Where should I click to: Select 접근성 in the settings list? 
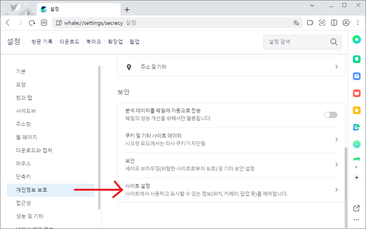point(23,203)
